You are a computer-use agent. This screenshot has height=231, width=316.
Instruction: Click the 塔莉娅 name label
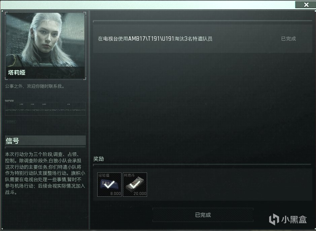point(17,73)
